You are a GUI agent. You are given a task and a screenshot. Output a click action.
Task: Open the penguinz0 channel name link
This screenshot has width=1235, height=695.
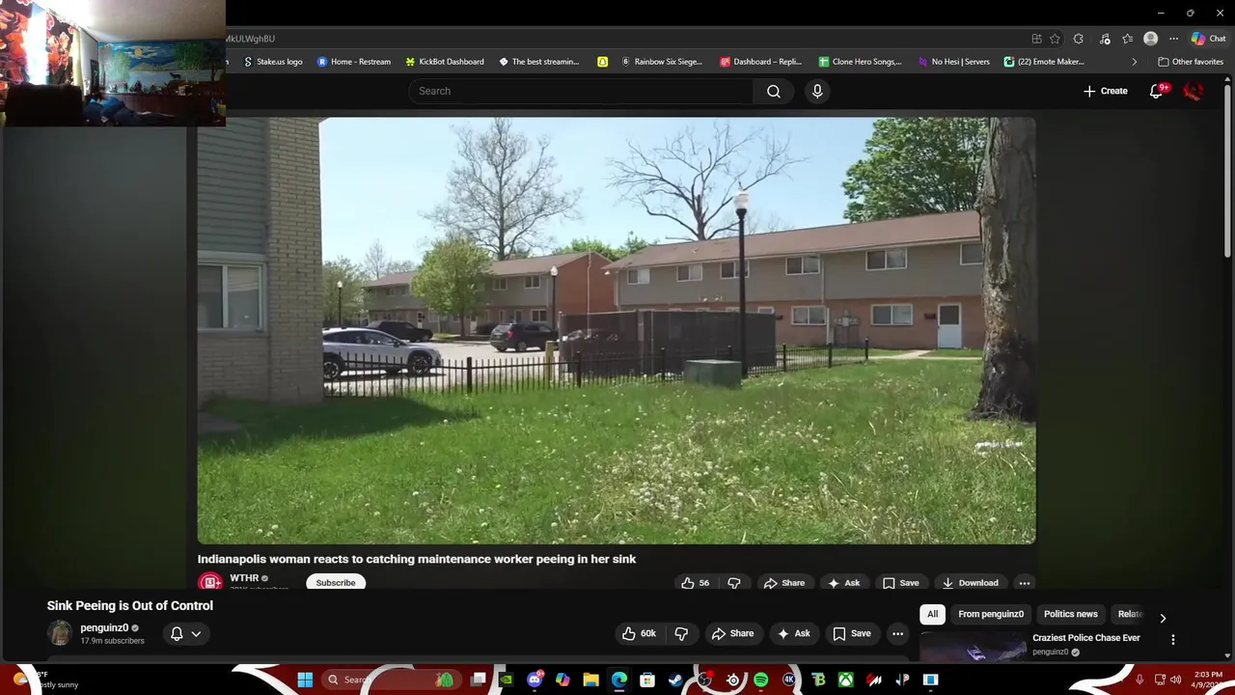pos(104,627)
